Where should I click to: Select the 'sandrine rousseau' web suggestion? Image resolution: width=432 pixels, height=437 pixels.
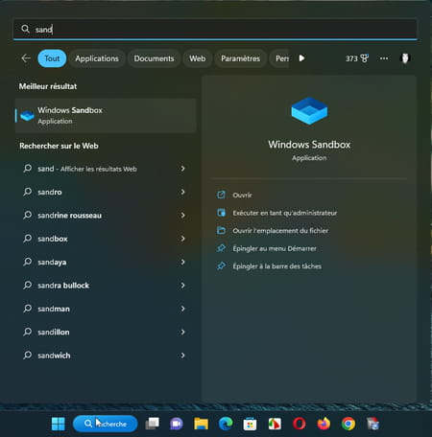click(106, 216)
